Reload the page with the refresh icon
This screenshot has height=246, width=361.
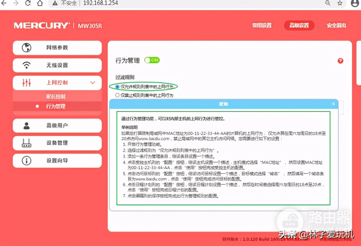pyautogui.click(x=28, y=3)
